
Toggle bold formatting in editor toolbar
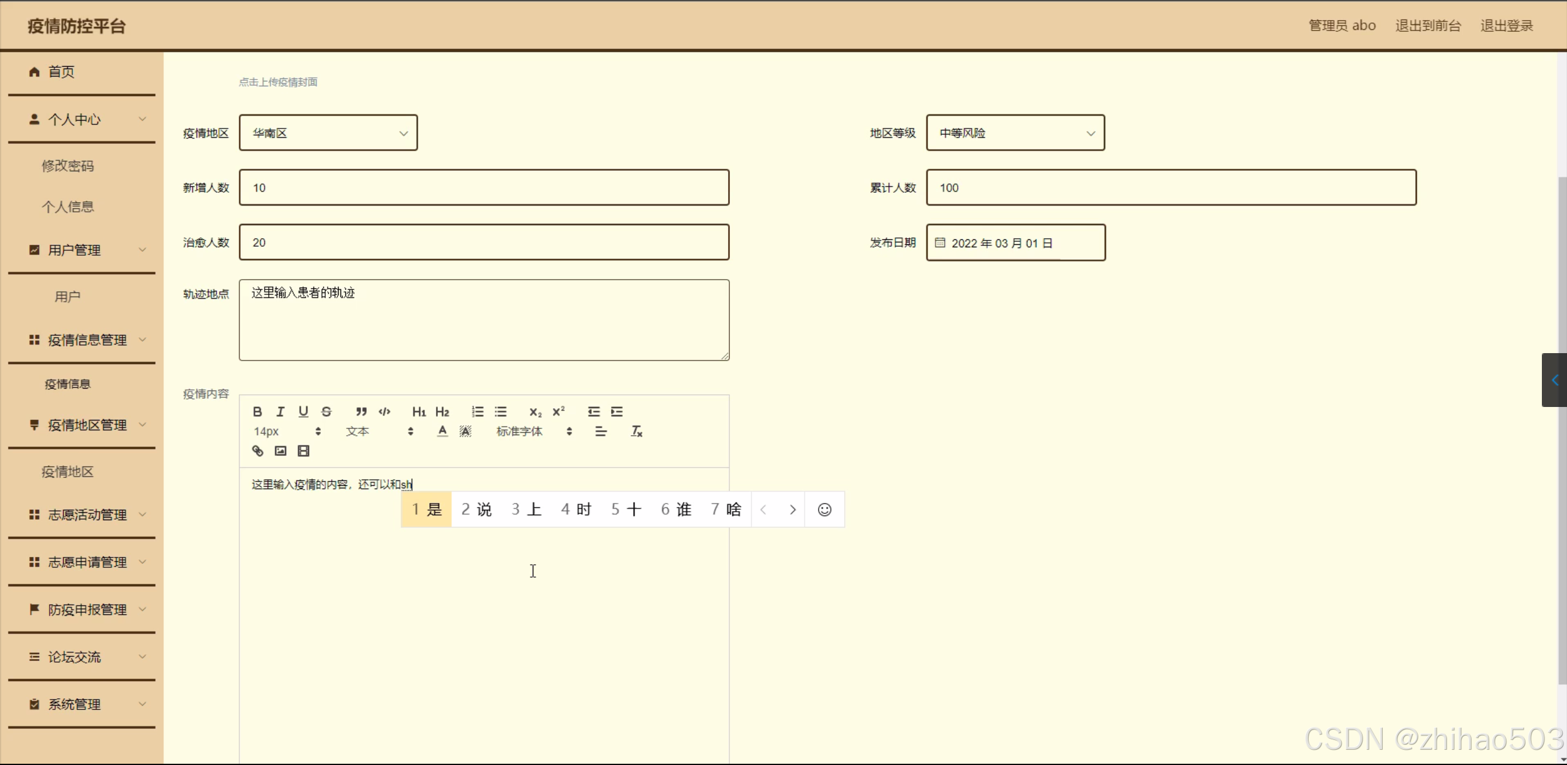point(257,411)
